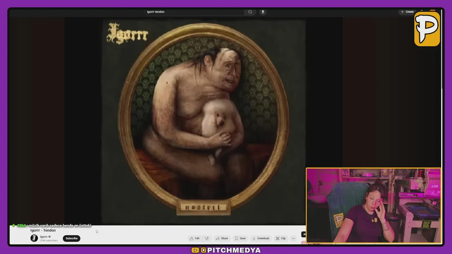The height and width of the screenshot is (254, 452).
Task: Download the video
Action: tap(261, 238)
